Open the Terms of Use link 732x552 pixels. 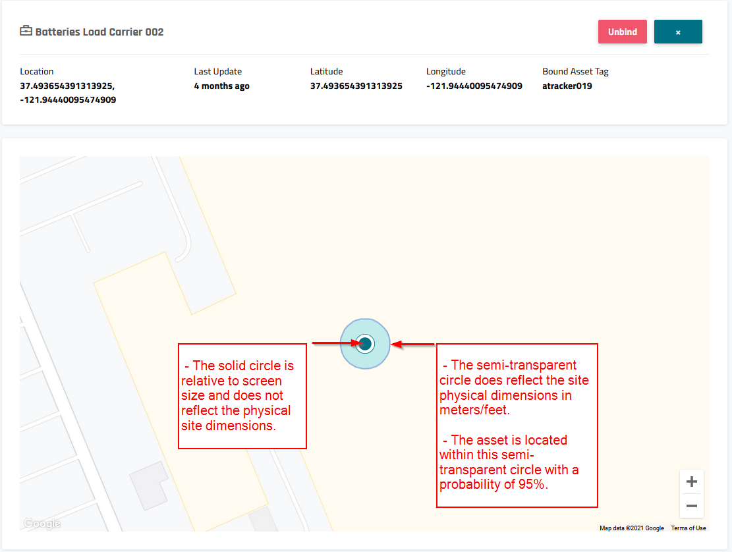(689, 528)
